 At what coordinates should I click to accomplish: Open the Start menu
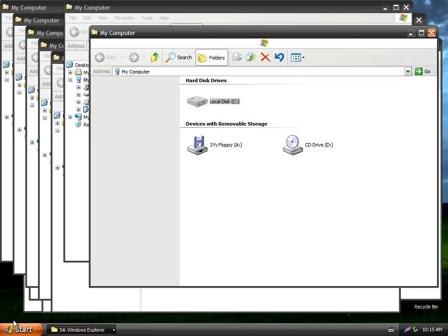21,329
